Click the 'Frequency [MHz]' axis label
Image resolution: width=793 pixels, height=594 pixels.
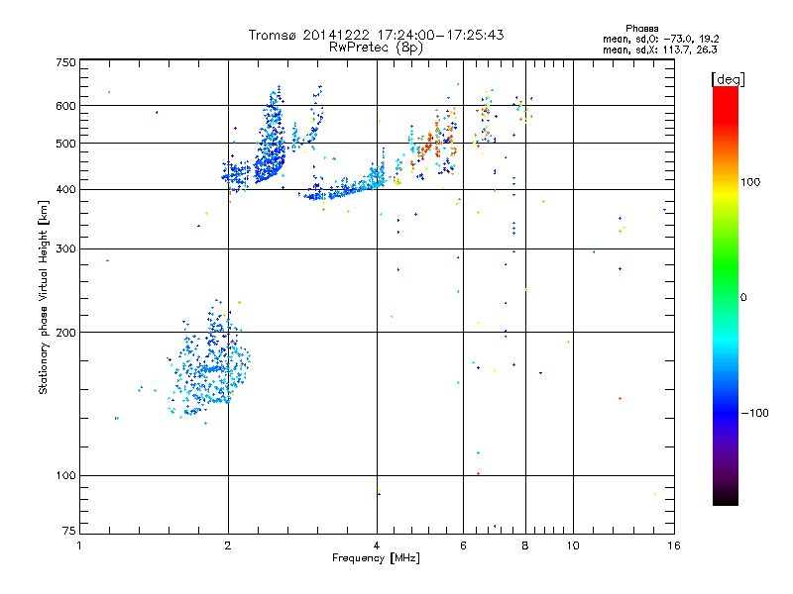click(x=376, y=558)
